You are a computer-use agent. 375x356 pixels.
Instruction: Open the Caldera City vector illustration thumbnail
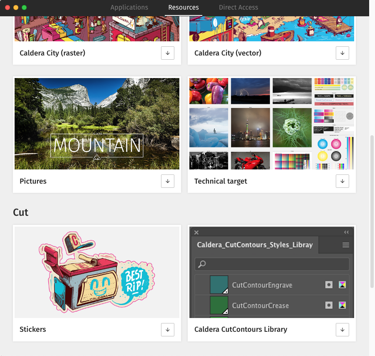pyautogui.click(x=272, y=29)
